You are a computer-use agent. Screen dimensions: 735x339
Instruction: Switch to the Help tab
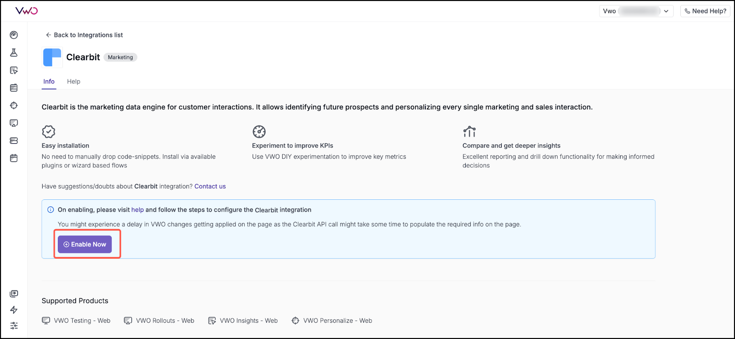tap(73, 81)
